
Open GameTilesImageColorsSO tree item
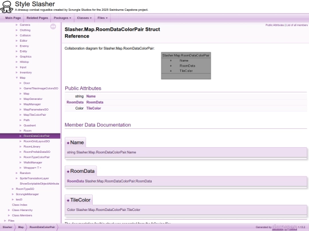tap(41, 88)
